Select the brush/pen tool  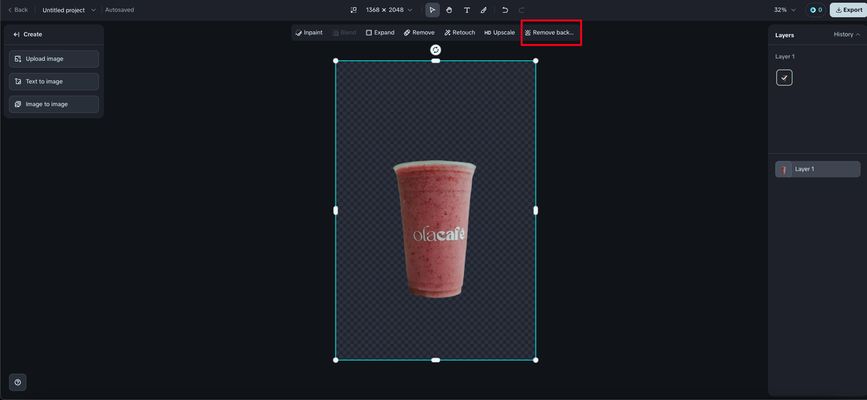point(484,10)
